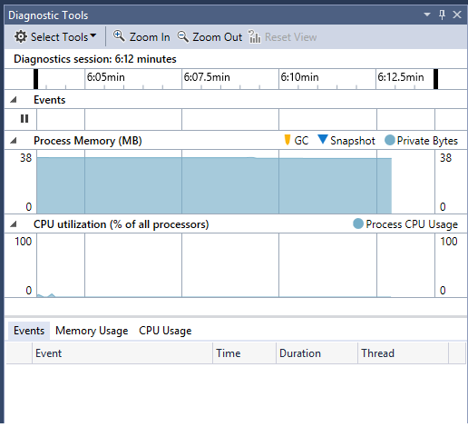Click the Diagnostic Tools title bar label
The width and height of the screenshot is (468, 427).
48,15
